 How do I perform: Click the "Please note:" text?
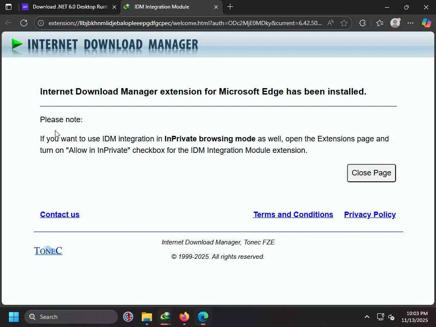click(x=61, y=120)
